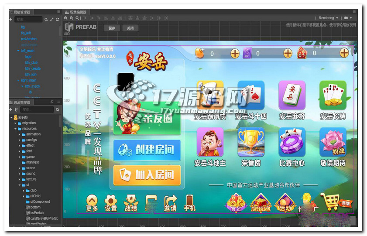Expand the migration folder
The height and width of the screenshot is (236, 367).
click(15, 123)
